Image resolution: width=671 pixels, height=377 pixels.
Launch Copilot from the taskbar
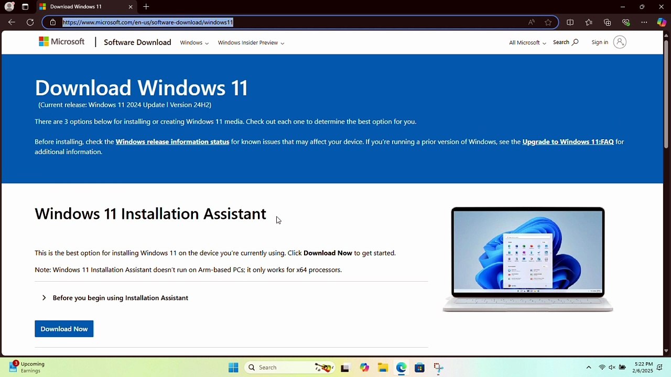[364, 368]
